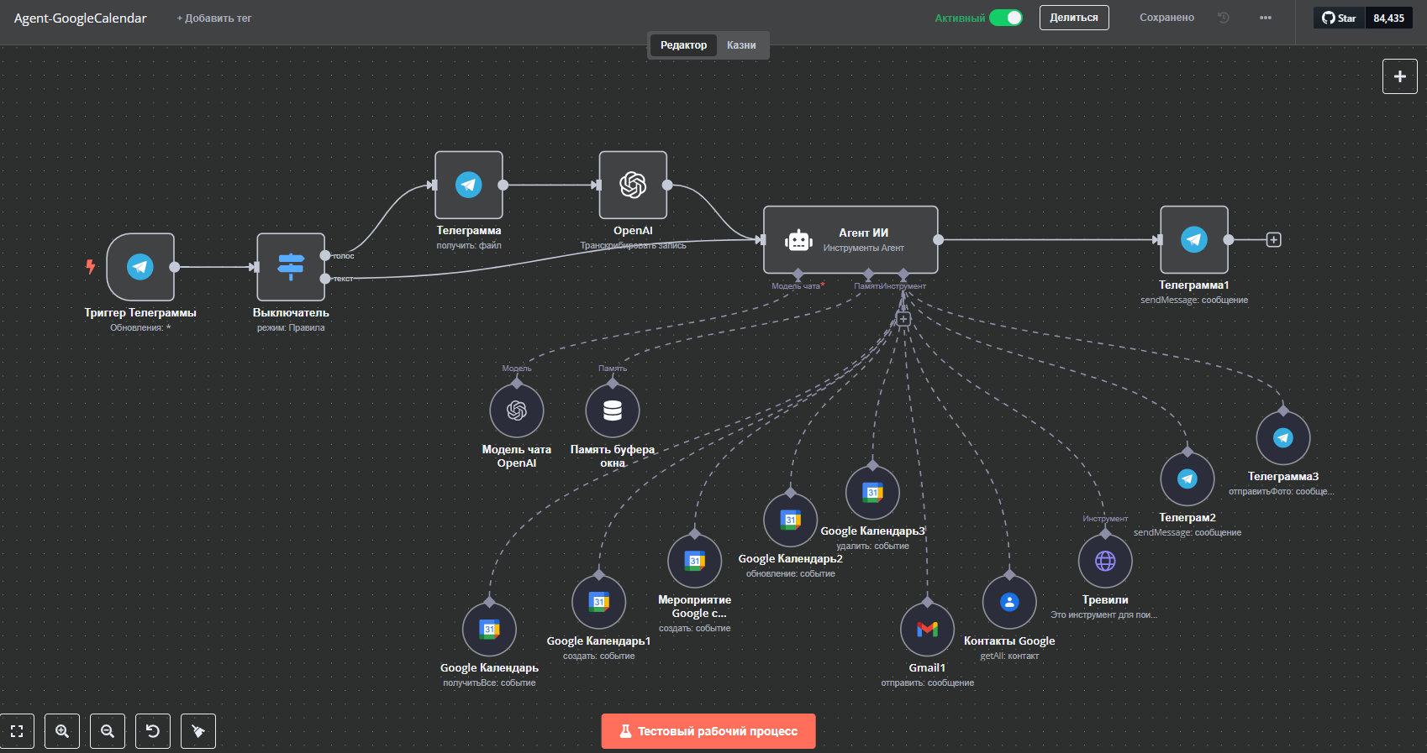The width and height of the screenshot is (1427, 753).
Task: Expand the plus connector after Телеграмма1
Action: pos(1274,240)
